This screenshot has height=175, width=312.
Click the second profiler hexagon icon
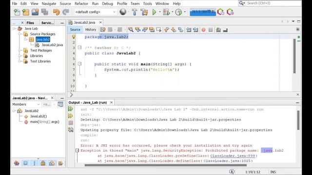tap(230, 12)
